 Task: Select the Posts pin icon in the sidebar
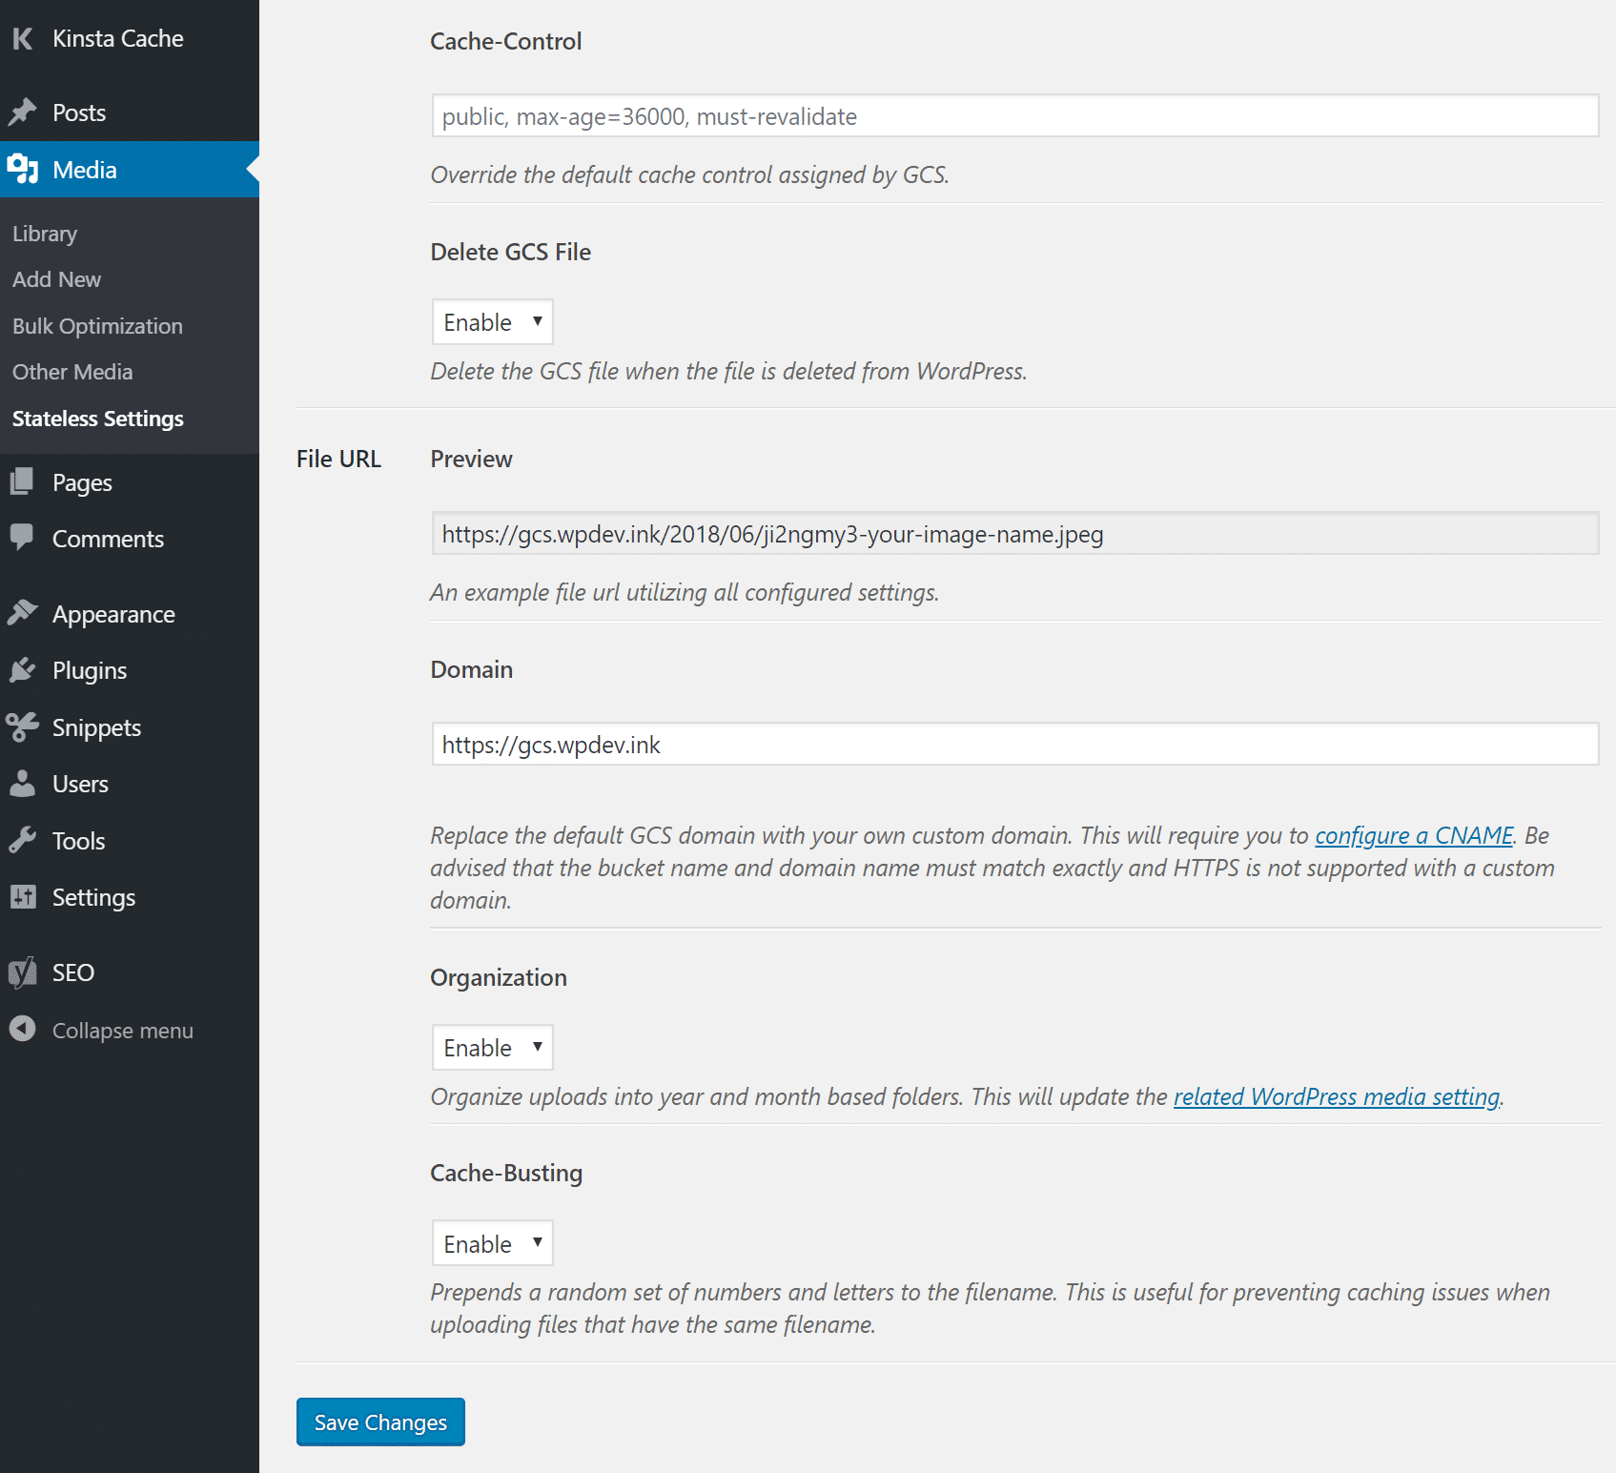click(23, 112)
